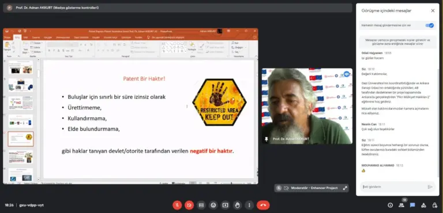Click the Yeni Slayt button
The height and width of the screenshot is (213, 443).
tap(25, 48)
